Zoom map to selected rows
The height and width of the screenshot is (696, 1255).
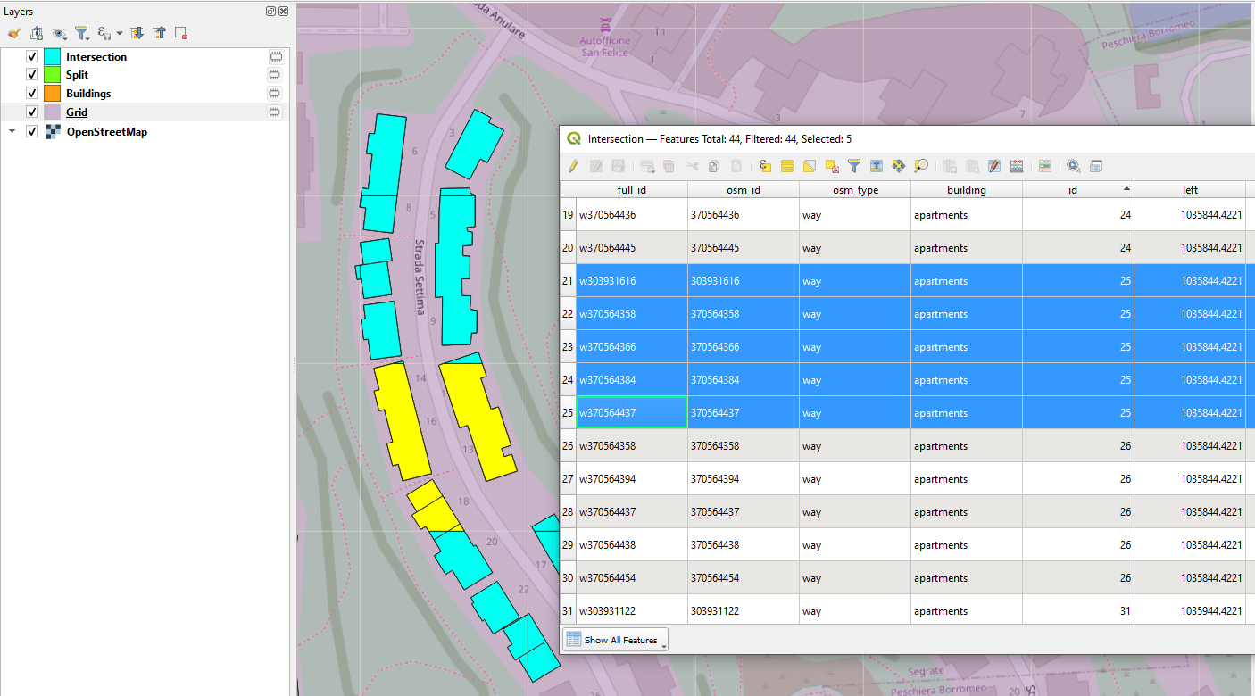[921, 166]
